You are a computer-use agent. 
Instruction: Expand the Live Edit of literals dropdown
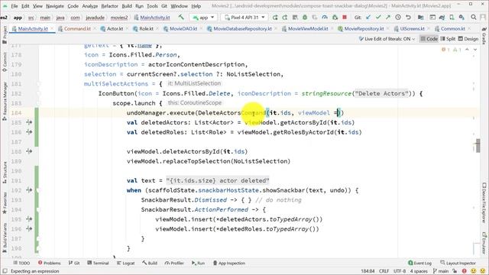(x=387, y=39)
